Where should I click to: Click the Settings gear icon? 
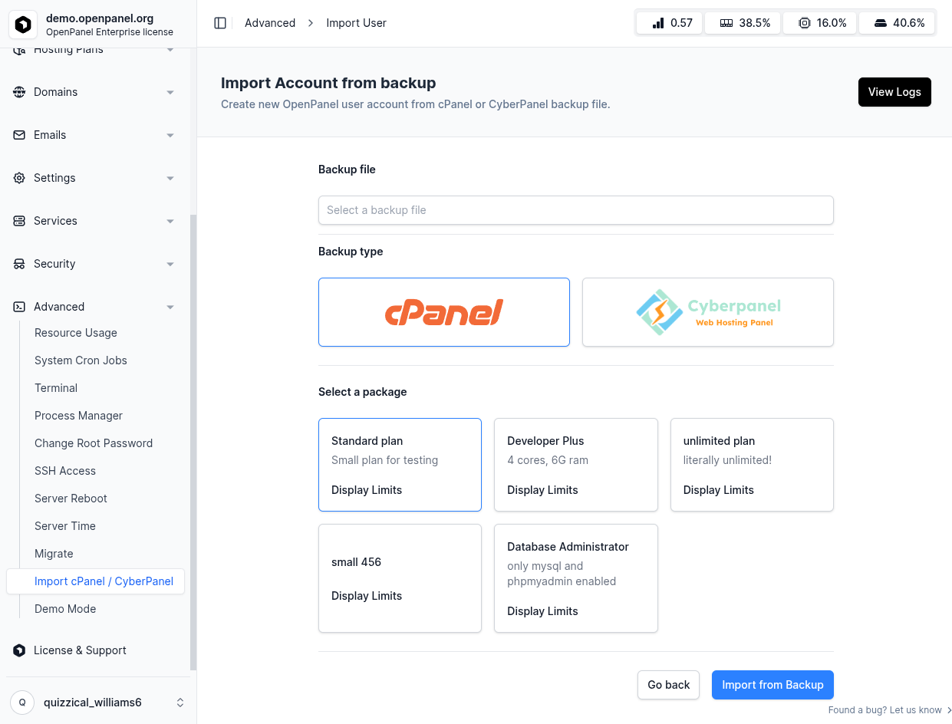click(19, 178)
